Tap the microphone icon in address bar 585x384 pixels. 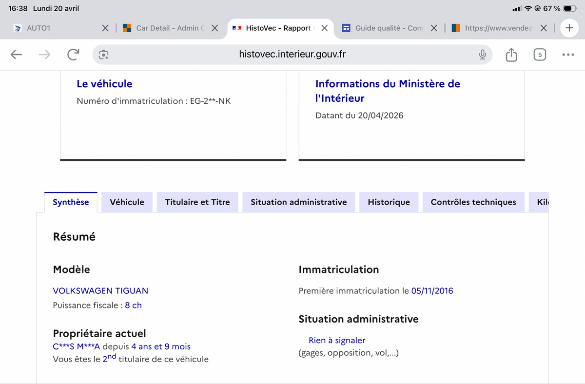pos(482,55)
